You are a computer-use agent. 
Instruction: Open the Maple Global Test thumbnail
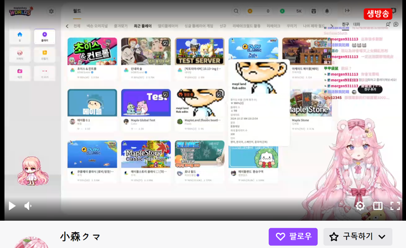pyautogui.click(x=146, y=103)
